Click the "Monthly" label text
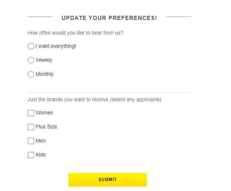This screenshot has height=191, width=231. [45, 74]
